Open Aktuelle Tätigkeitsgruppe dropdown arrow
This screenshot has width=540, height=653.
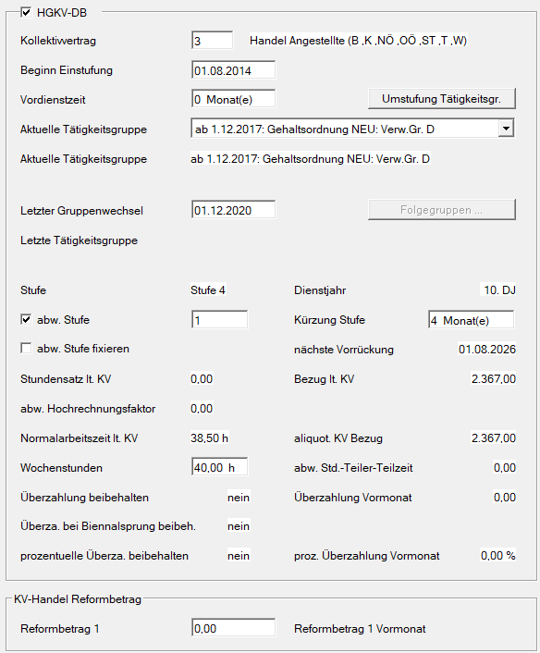(506, 129)
